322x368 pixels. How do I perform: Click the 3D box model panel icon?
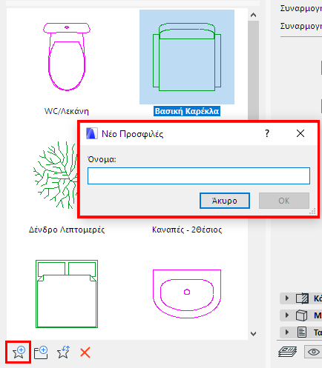point(302,315)
